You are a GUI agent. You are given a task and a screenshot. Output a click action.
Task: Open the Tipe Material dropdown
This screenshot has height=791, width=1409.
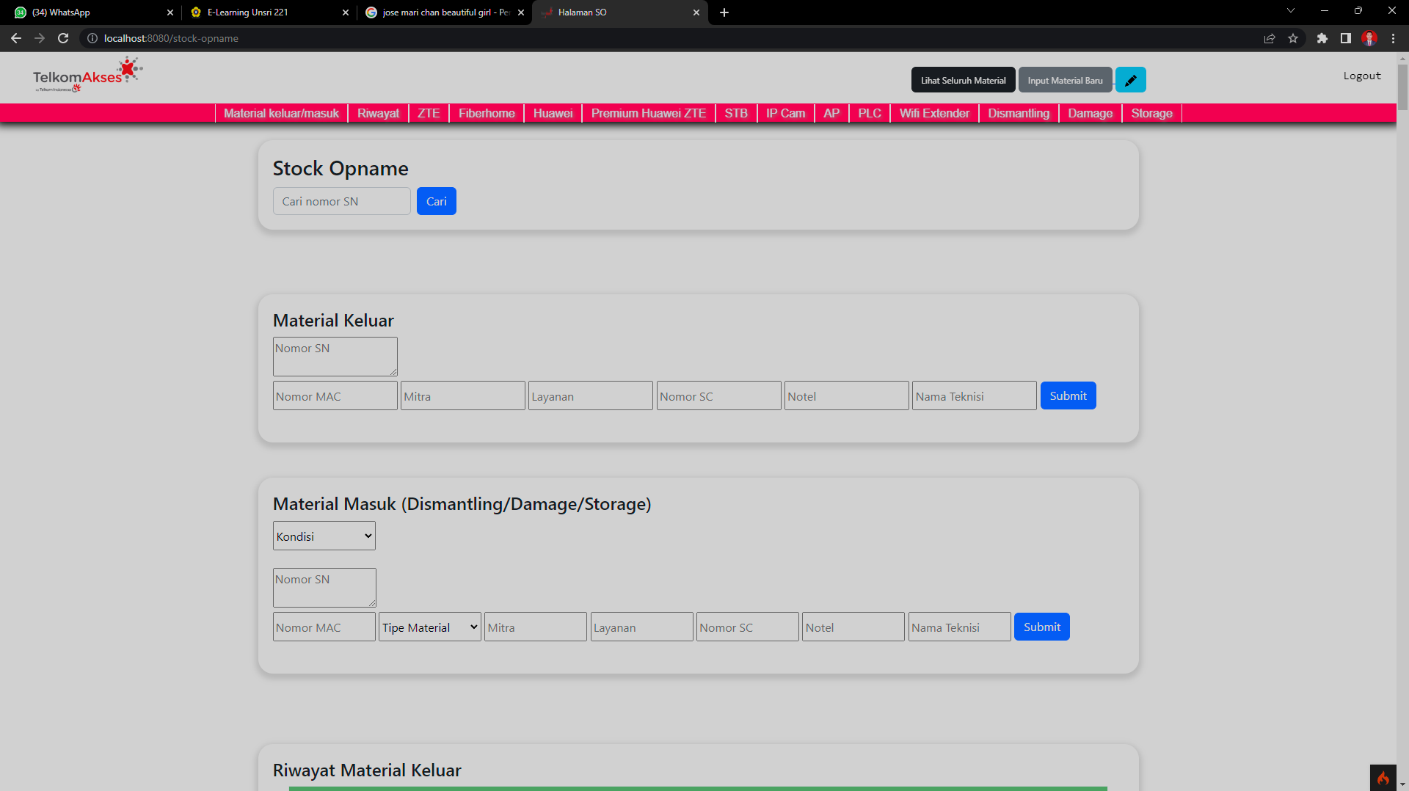tap(430, 627)
